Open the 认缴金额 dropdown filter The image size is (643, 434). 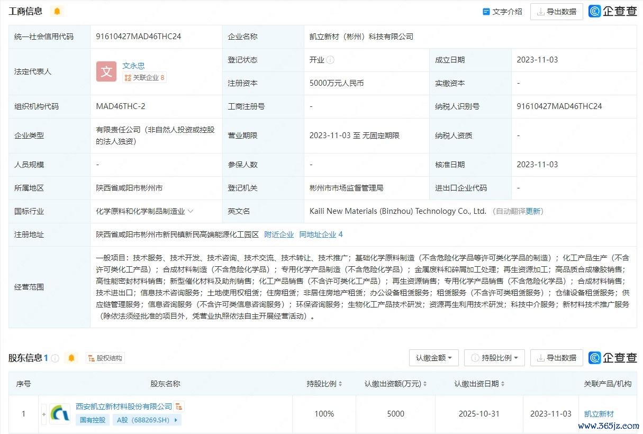point(433,358)
